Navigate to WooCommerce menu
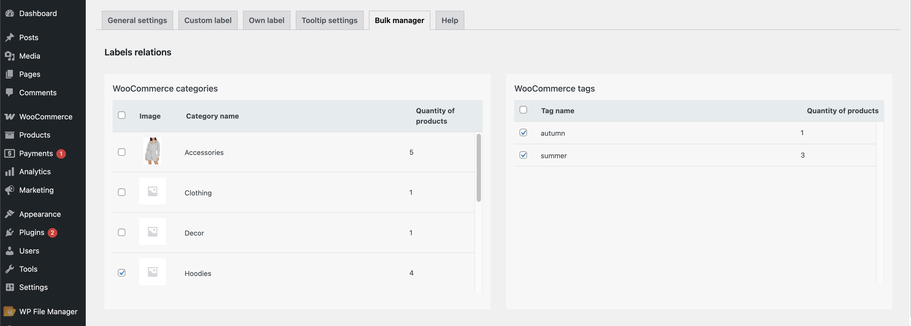 pyautogui.click(x=46, y=116)
